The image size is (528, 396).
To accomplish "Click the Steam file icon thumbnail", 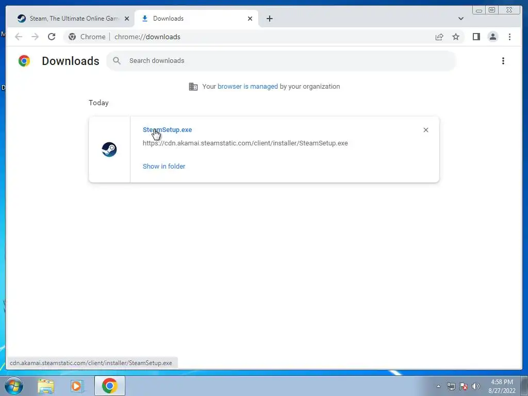I will click(x=109, y=150).
